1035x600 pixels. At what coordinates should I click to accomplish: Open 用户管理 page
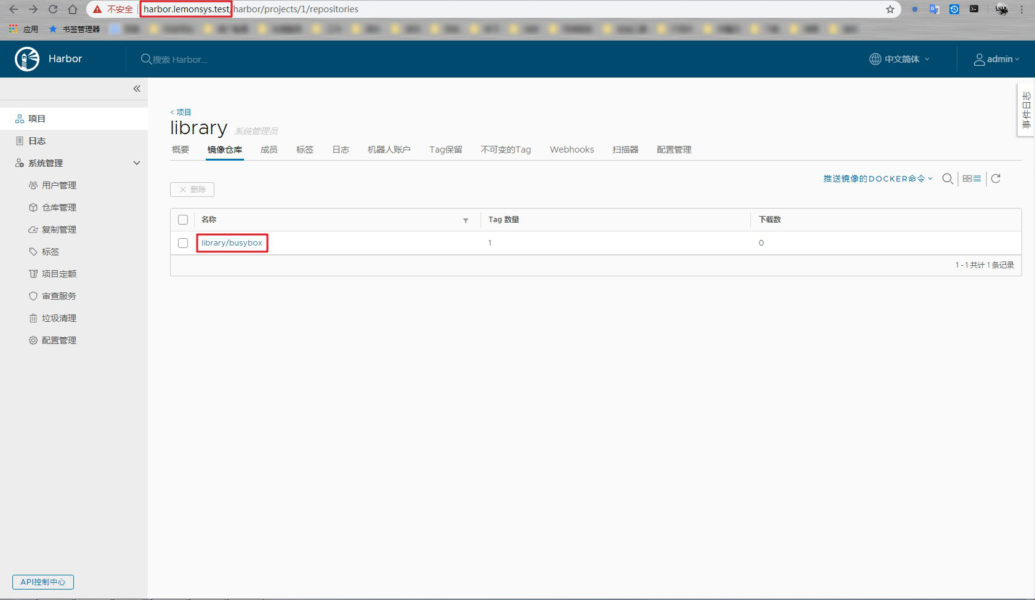[59, 185]
